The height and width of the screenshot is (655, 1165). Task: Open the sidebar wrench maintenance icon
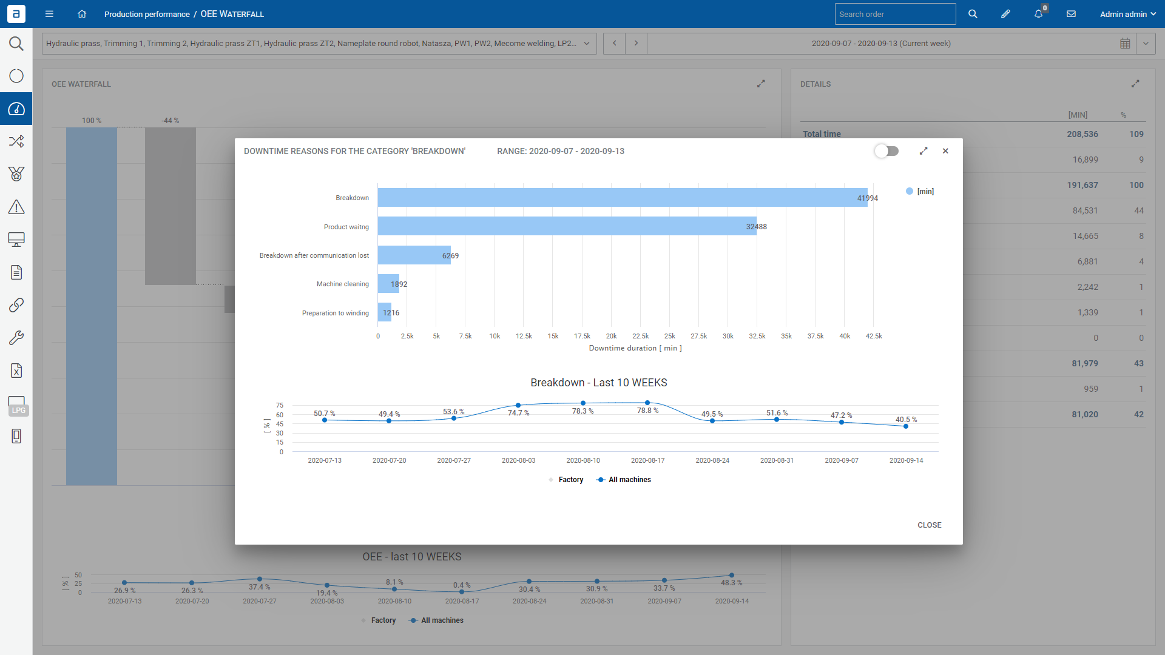tap(16, 338)
